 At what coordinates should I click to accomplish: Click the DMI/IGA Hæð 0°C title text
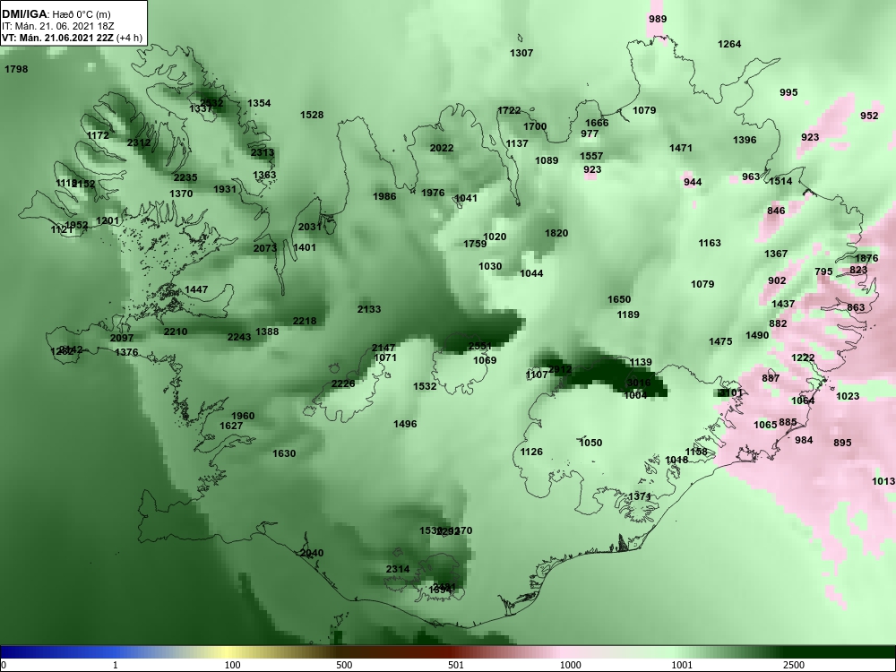coord(56,14)
